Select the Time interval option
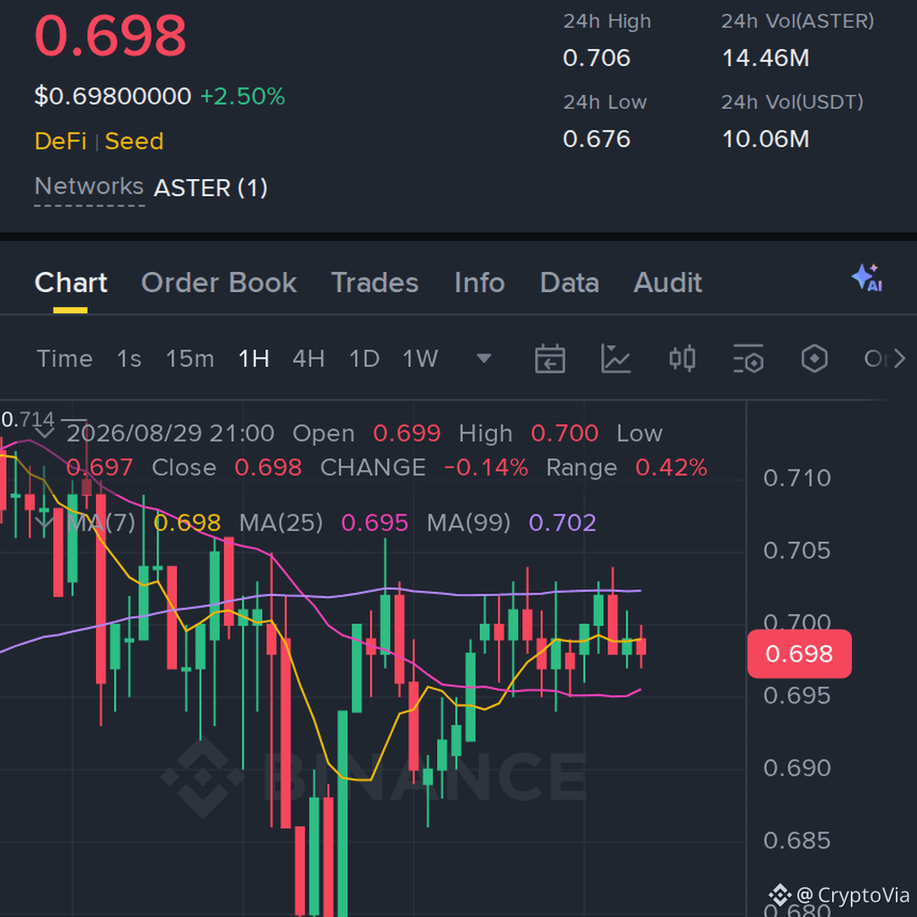Image resolution: width=917 pixels, height=917 pixels. [x=65, y=358]
